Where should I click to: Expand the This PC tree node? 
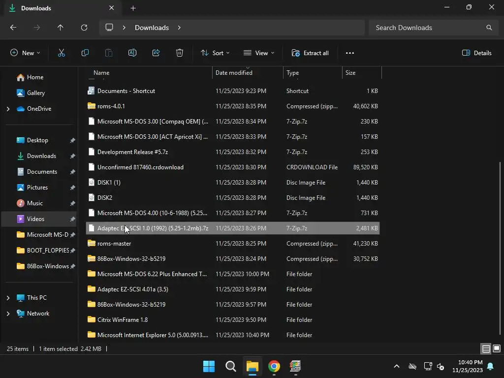8,298
